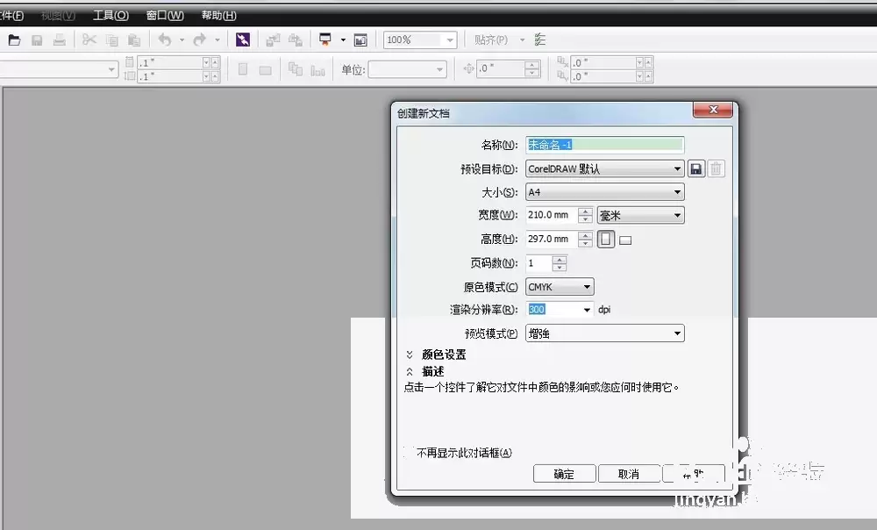Click the nudge offset field in property bar

501,68
